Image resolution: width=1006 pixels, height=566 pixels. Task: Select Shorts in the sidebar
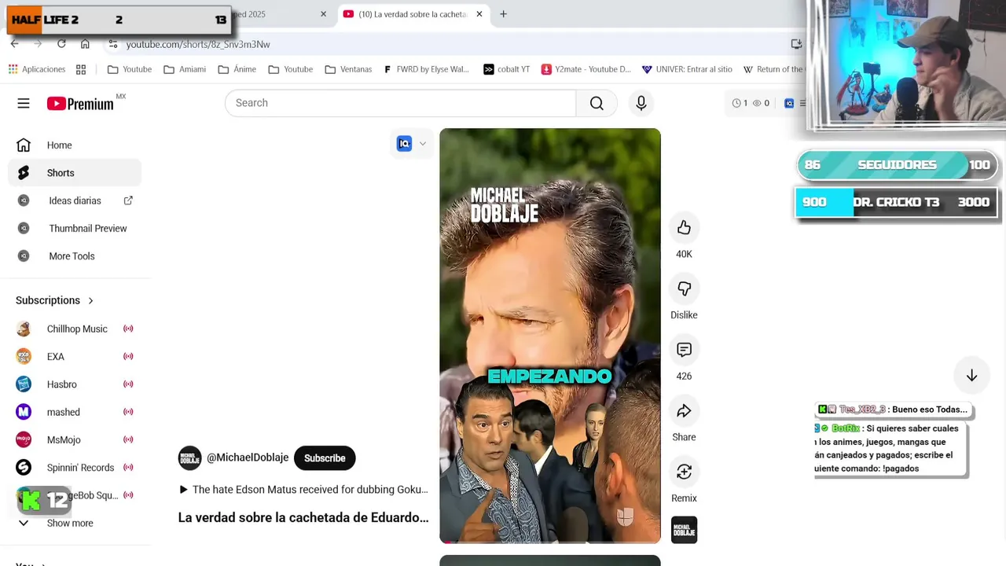[x=75, y=173]
